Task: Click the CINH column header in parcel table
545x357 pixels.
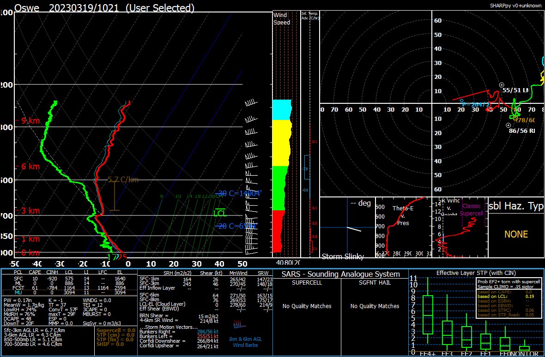Action: point(51,273)
